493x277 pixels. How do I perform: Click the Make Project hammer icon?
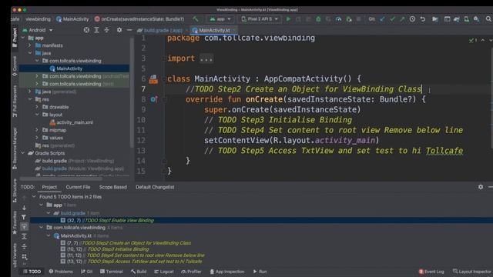pos(195,19)
